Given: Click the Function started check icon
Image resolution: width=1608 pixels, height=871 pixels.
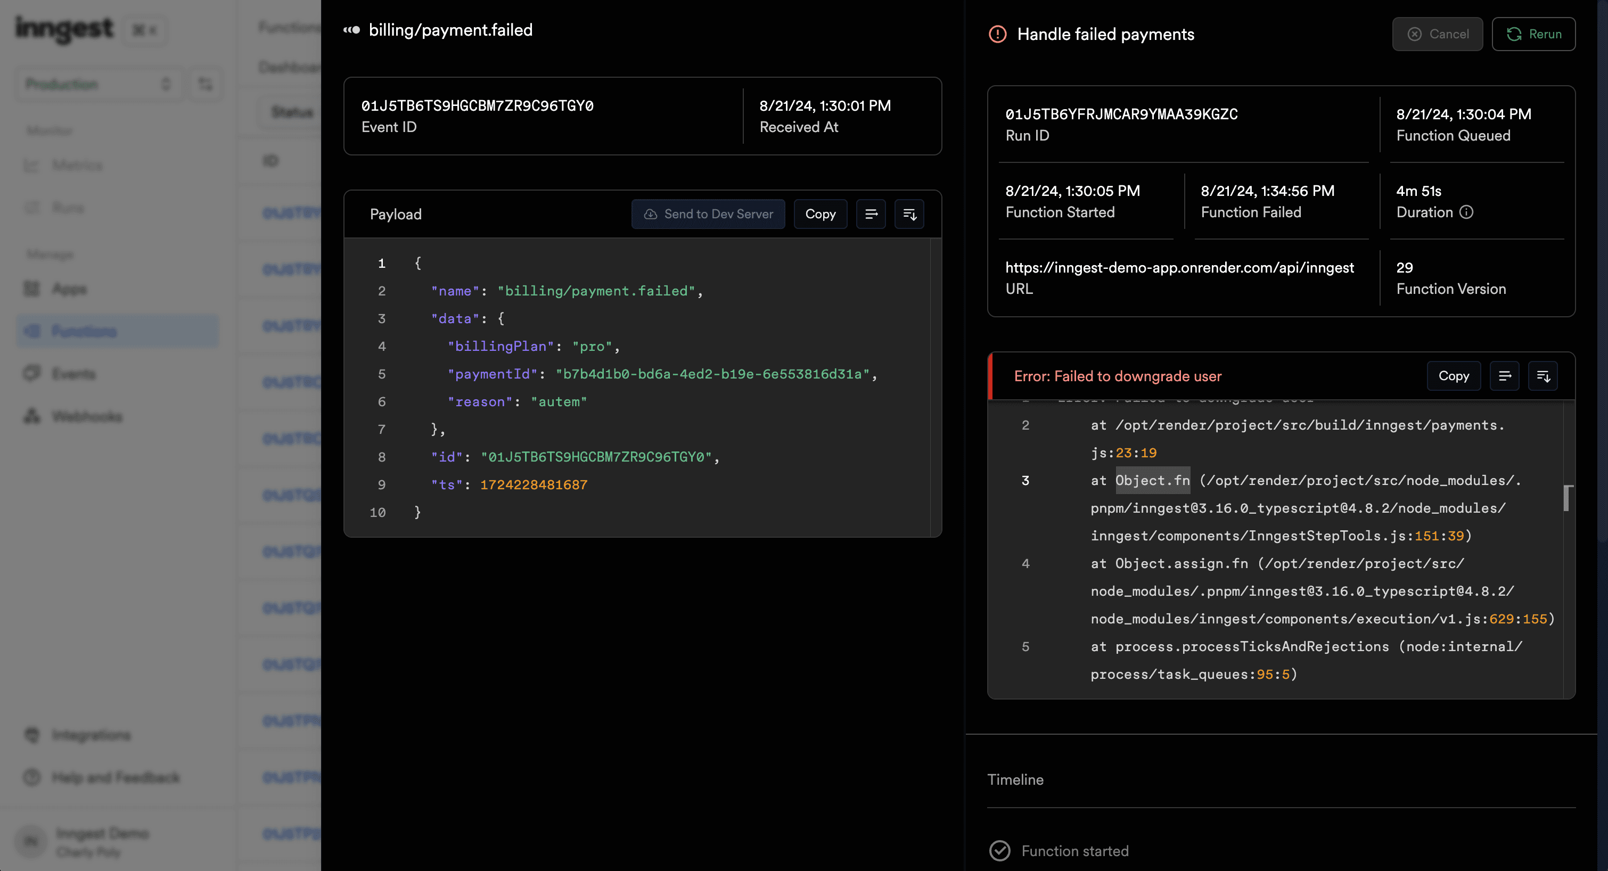Looking at the screenshot, I should [x=1000, y=850].
